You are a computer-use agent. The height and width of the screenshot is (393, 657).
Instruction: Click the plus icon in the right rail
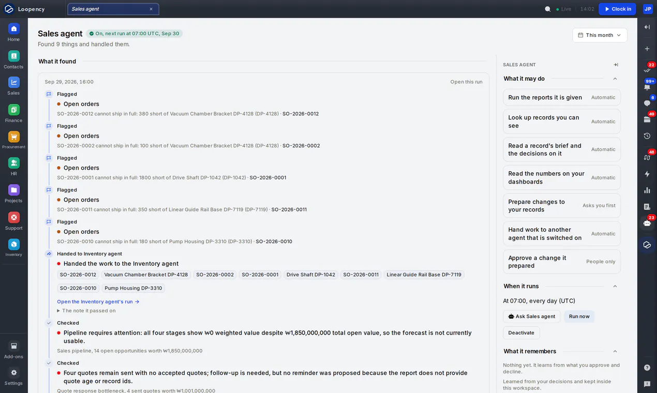click(647, 49)
